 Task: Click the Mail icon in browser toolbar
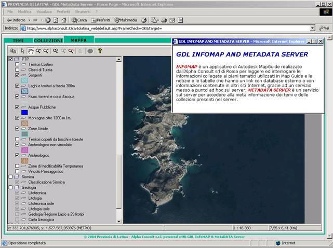point(154,20)
